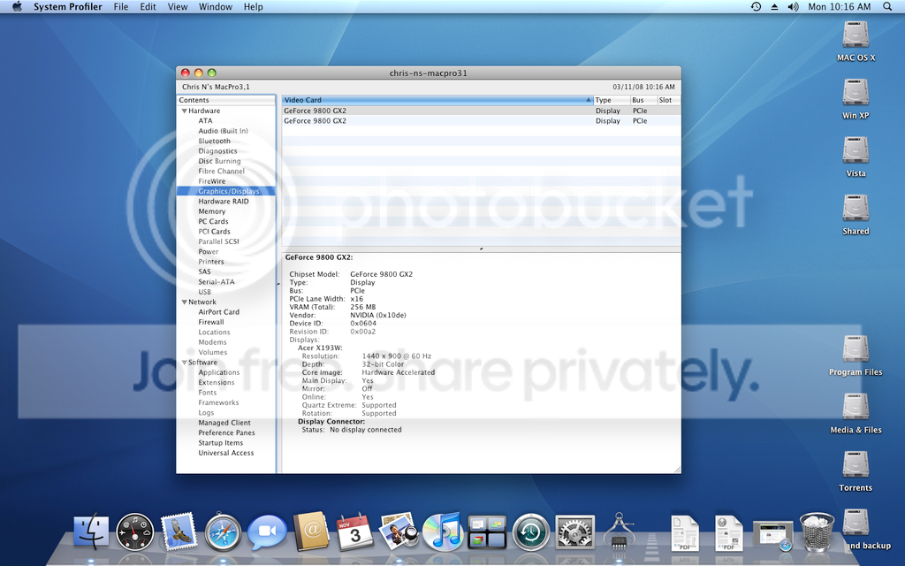905x566 pixels.
Task: Launch the Mail stamp icon in Dock
Action: [x=179, y=532]
